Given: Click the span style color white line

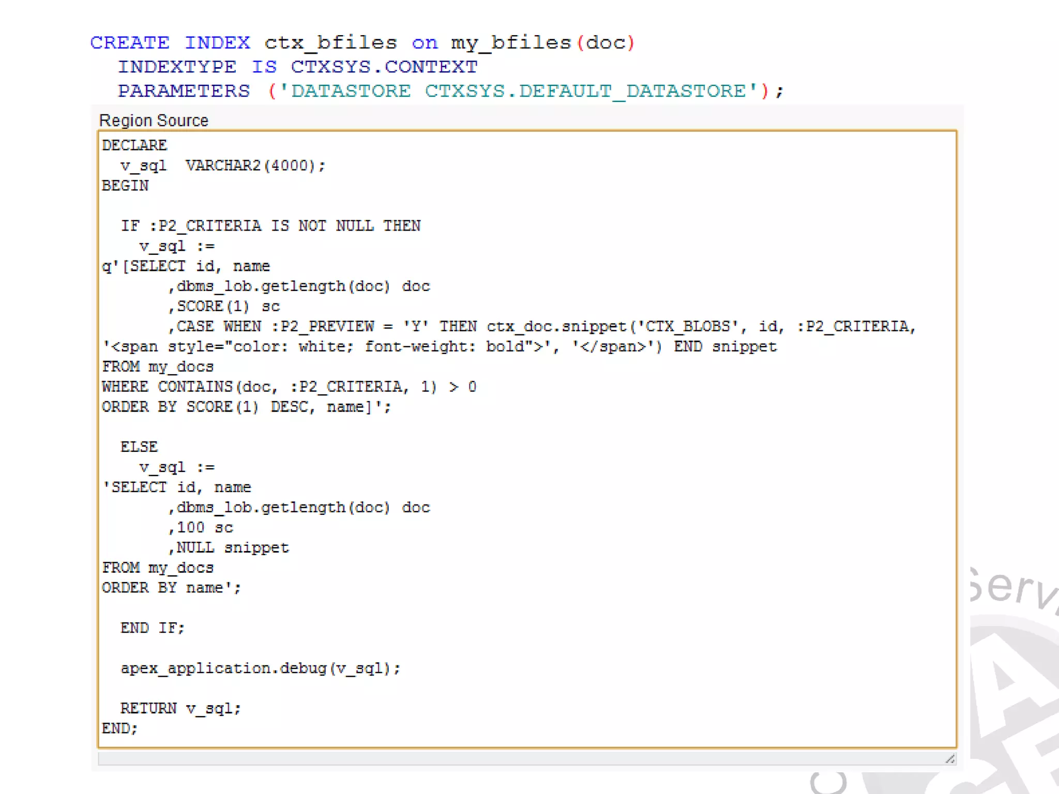Looking at the screenshot, I should click(x=440, y=347).
